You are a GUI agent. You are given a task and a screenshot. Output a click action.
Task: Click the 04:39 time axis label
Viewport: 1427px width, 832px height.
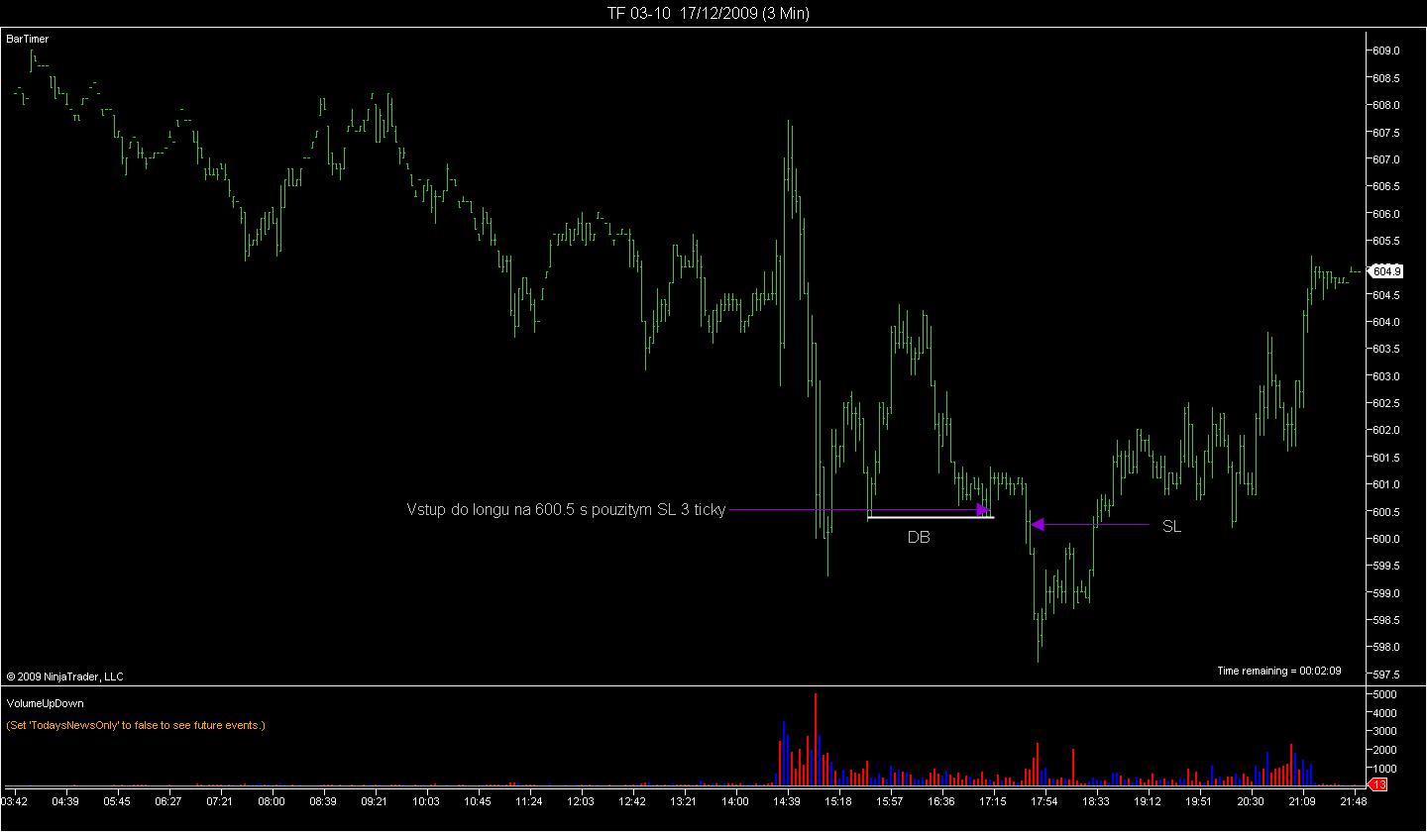[65, 801]
